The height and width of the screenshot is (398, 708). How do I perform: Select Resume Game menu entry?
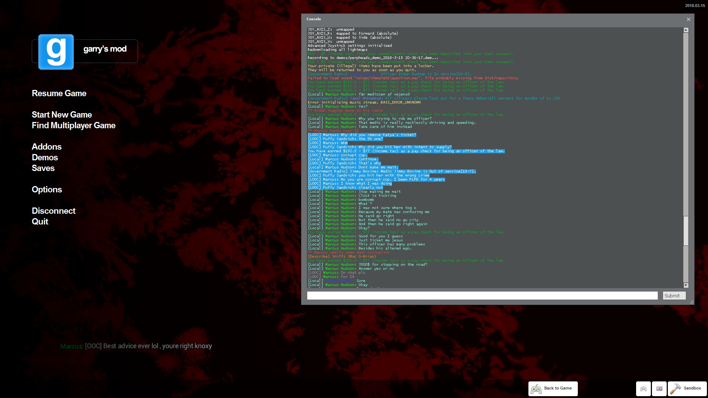59,93
